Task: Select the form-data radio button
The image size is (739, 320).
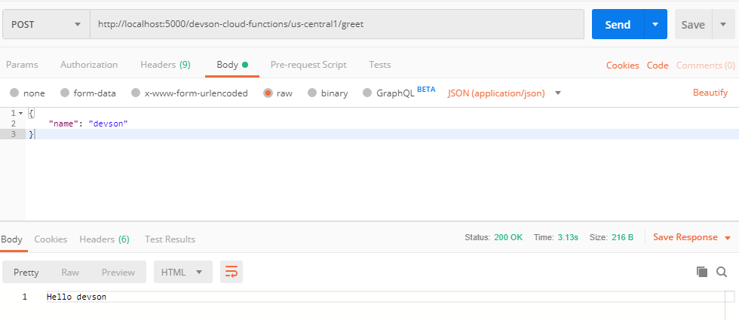Action: pos(65,93)
